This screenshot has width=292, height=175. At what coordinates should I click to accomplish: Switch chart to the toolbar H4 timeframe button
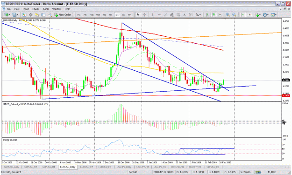tap(111, 14)
